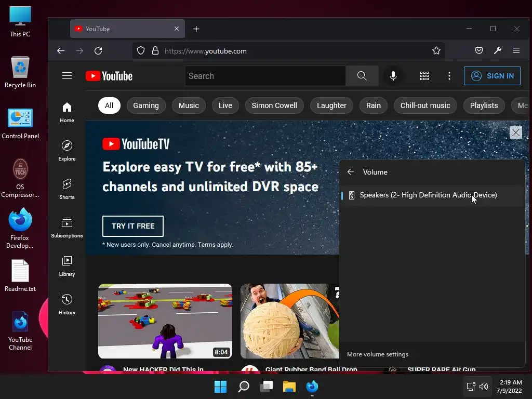Open Subscriptions in the YouTube sidebar

point(67,228)
